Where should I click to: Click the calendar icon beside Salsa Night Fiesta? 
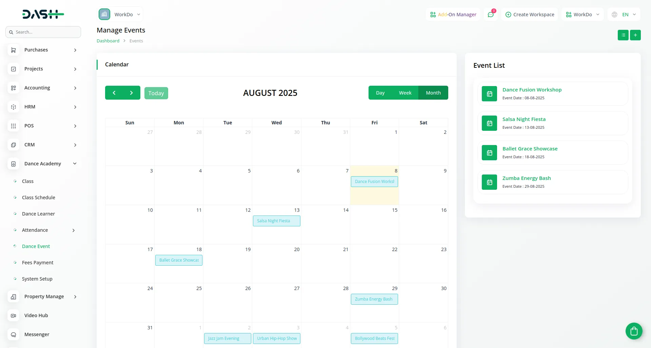pyautogui.click(x=489, y=123)
